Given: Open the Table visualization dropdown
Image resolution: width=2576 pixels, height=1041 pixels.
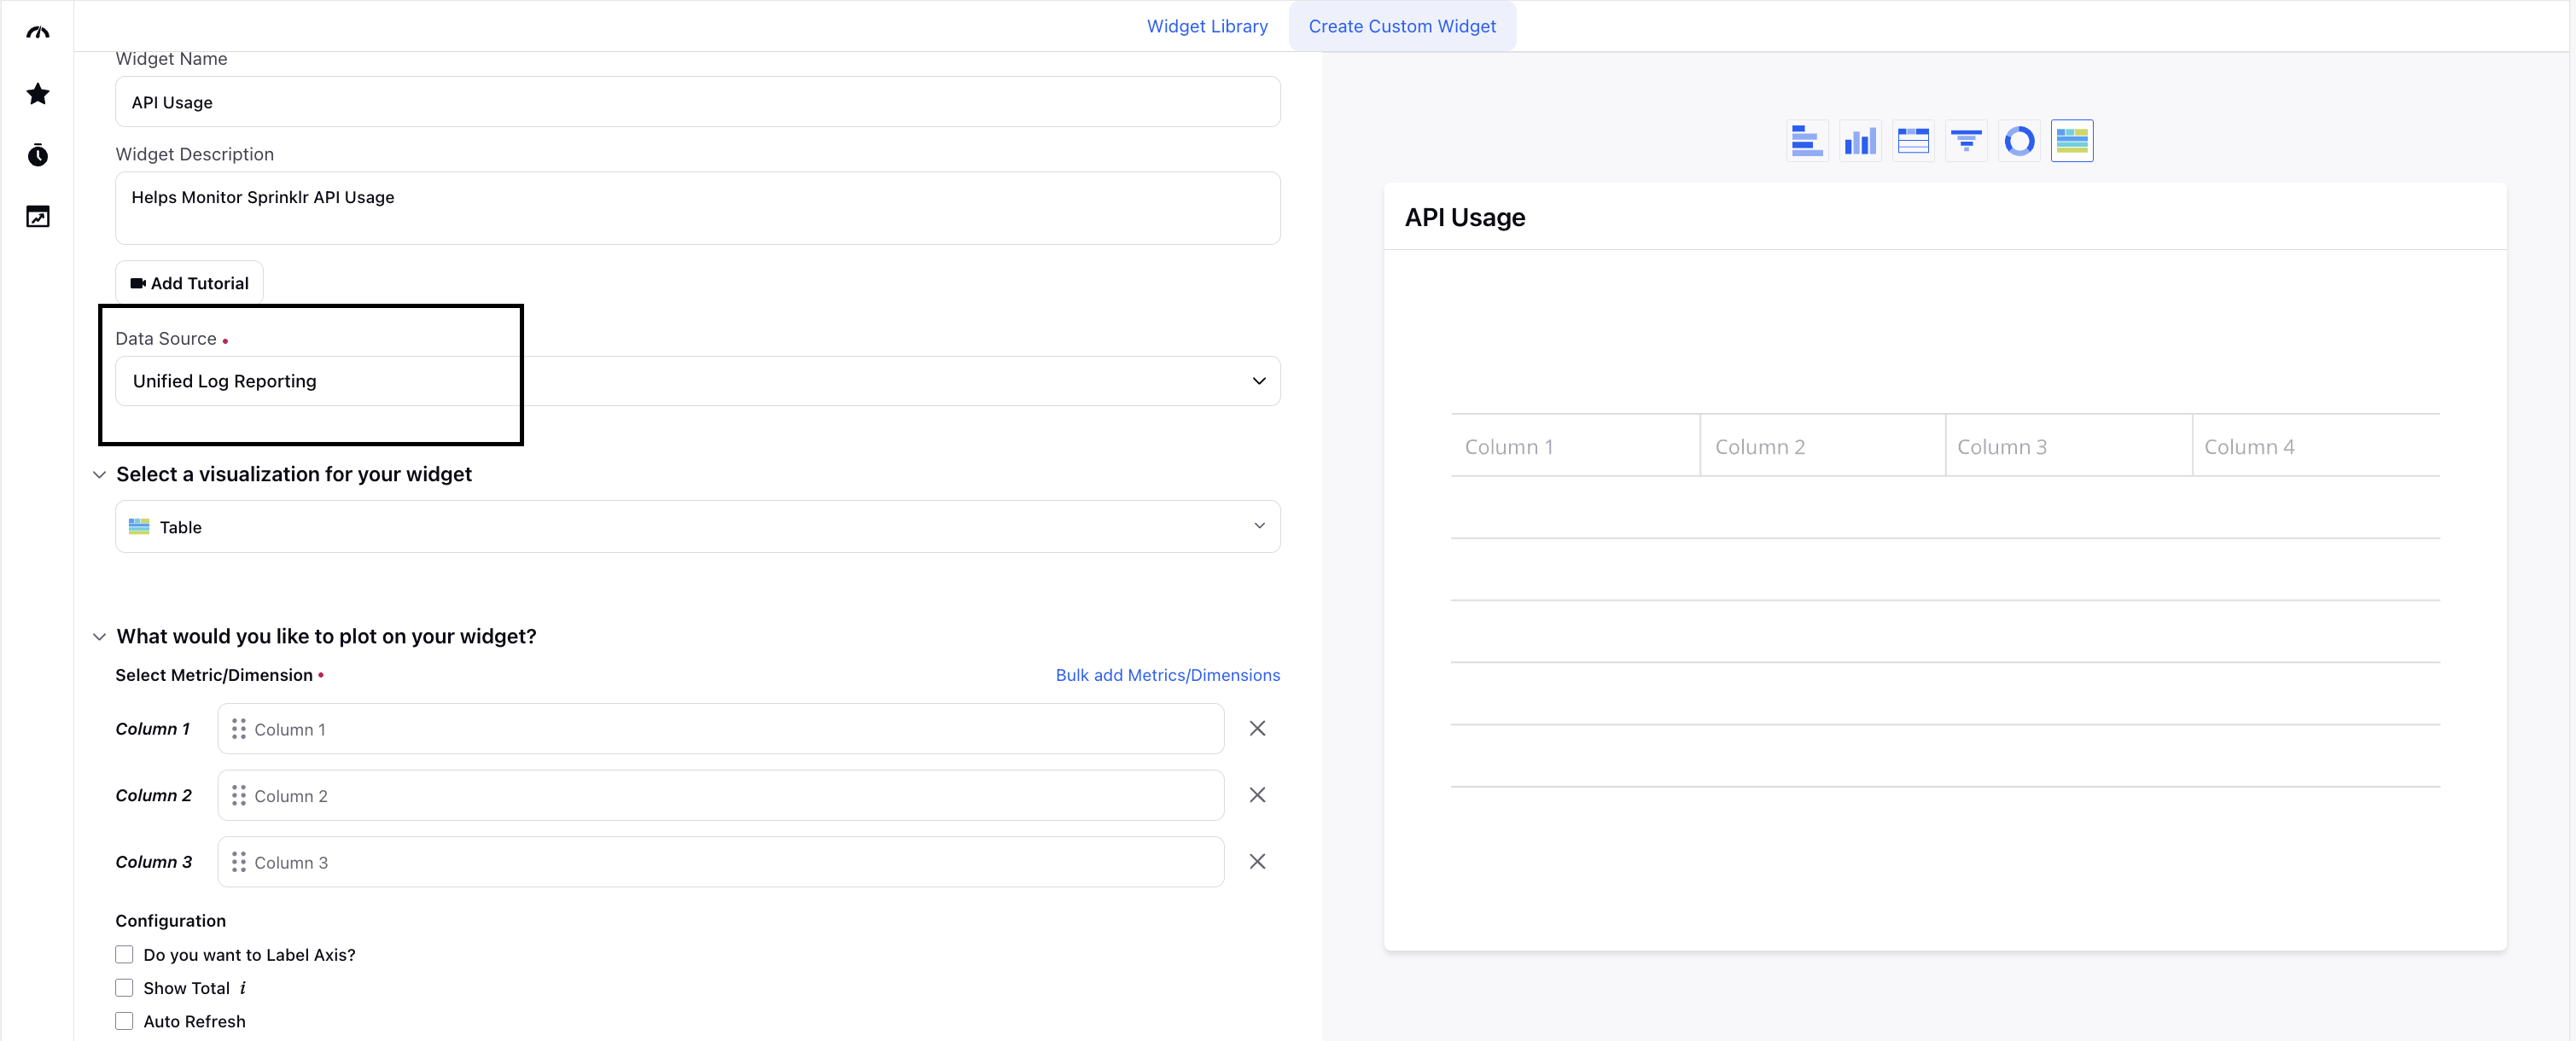Looking at the screenshot, I should (x=697, y=527).
